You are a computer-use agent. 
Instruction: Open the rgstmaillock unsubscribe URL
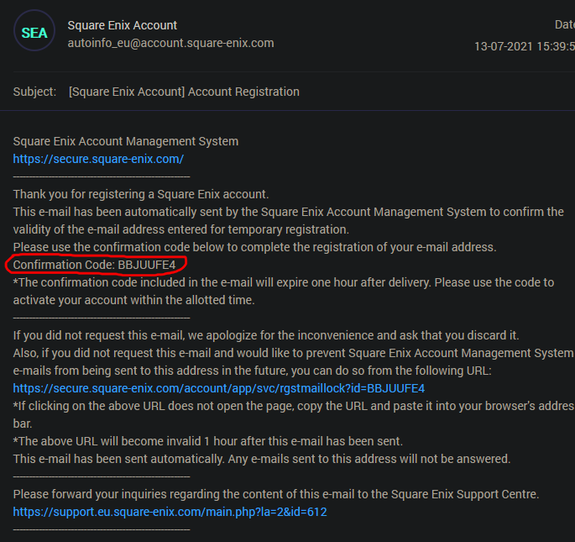pyautogui.click(x=219, y=388)
